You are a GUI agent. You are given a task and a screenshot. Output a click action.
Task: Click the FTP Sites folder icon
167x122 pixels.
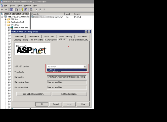9,19
